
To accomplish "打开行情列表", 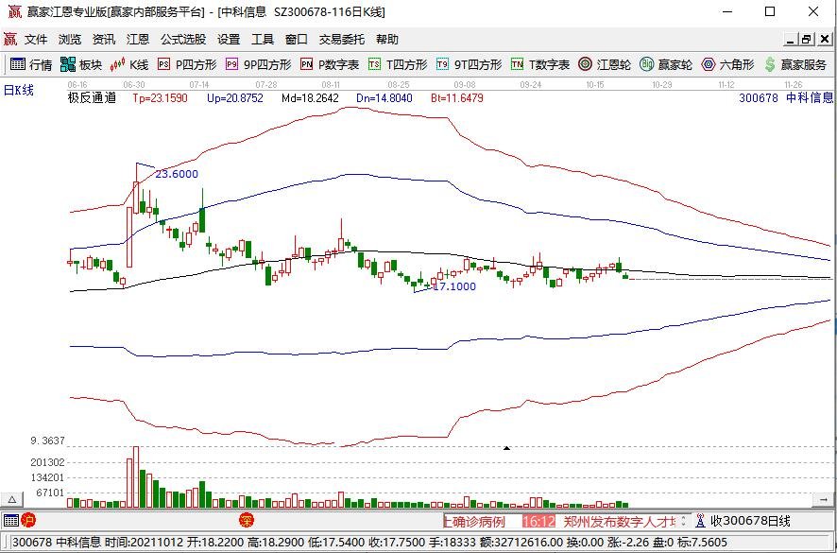I will point(33,65).
